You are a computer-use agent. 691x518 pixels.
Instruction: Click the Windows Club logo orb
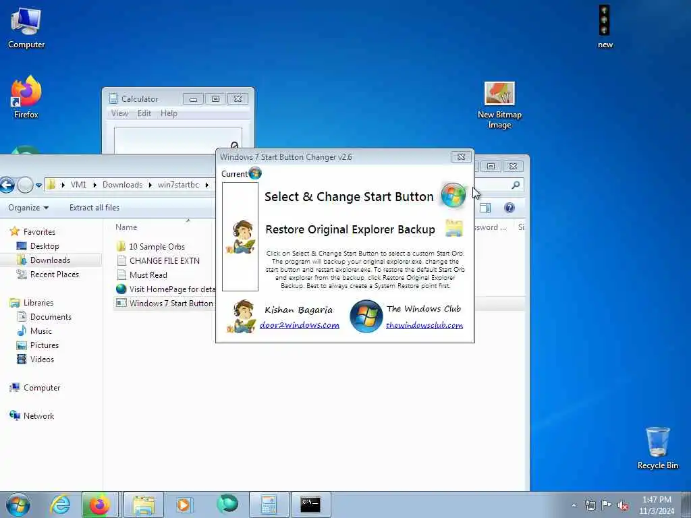[366, 316]
